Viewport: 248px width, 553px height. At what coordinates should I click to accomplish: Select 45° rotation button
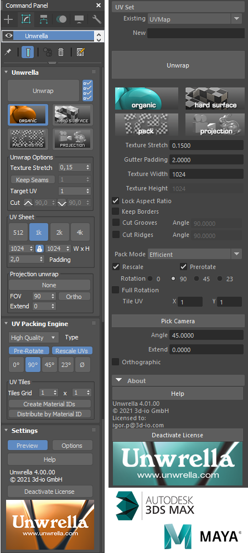[49, 365]
